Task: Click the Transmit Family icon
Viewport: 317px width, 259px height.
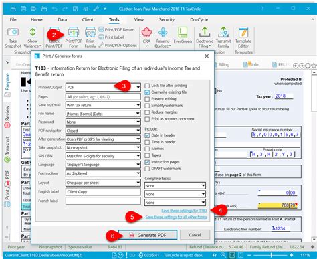Action: tap(223, 32)
